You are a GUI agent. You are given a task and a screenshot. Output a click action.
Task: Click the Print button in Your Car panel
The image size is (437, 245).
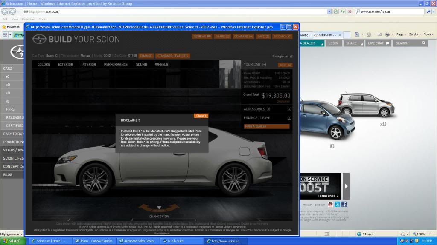point(285,65)
